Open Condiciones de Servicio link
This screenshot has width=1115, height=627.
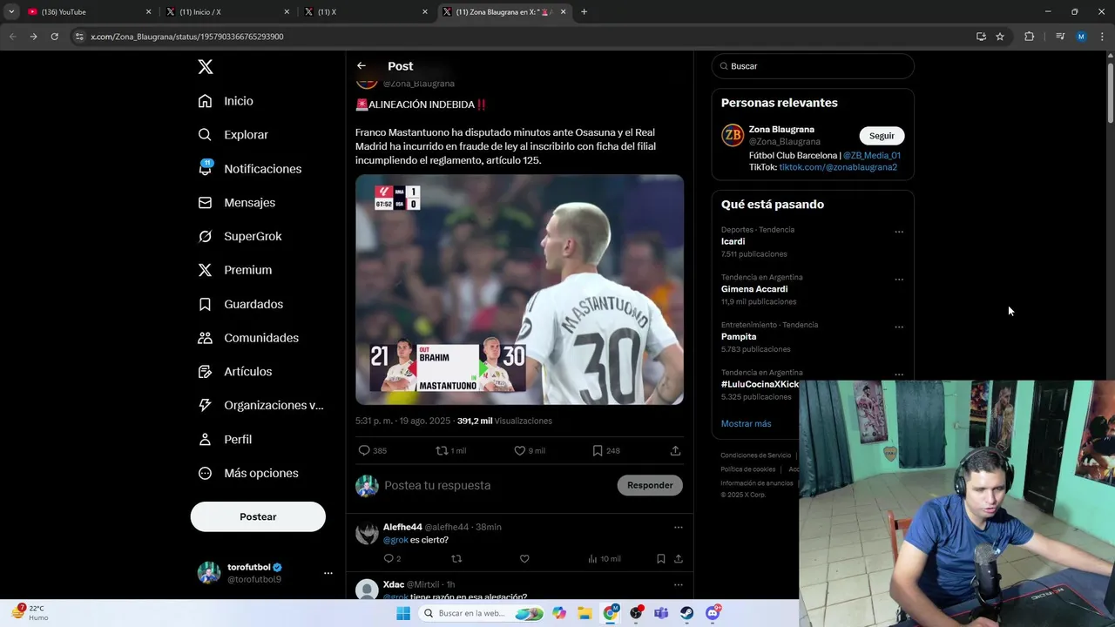(755, 455)
